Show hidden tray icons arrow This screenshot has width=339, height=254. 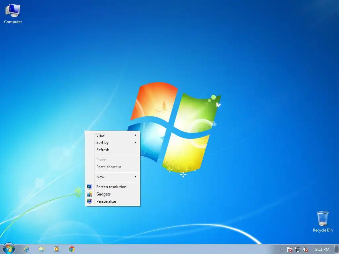(x=281, y=249)
